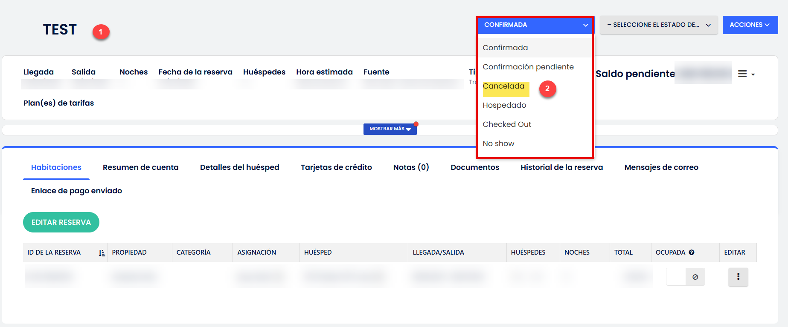The height and width of the screenshot is (327, 788).
Task: Go to Tarjetas de crédito tab
Action: point(336,167)
